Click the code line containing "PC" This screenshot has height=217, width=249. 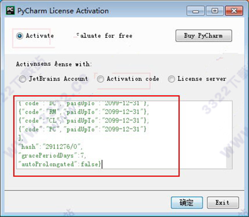82,129
